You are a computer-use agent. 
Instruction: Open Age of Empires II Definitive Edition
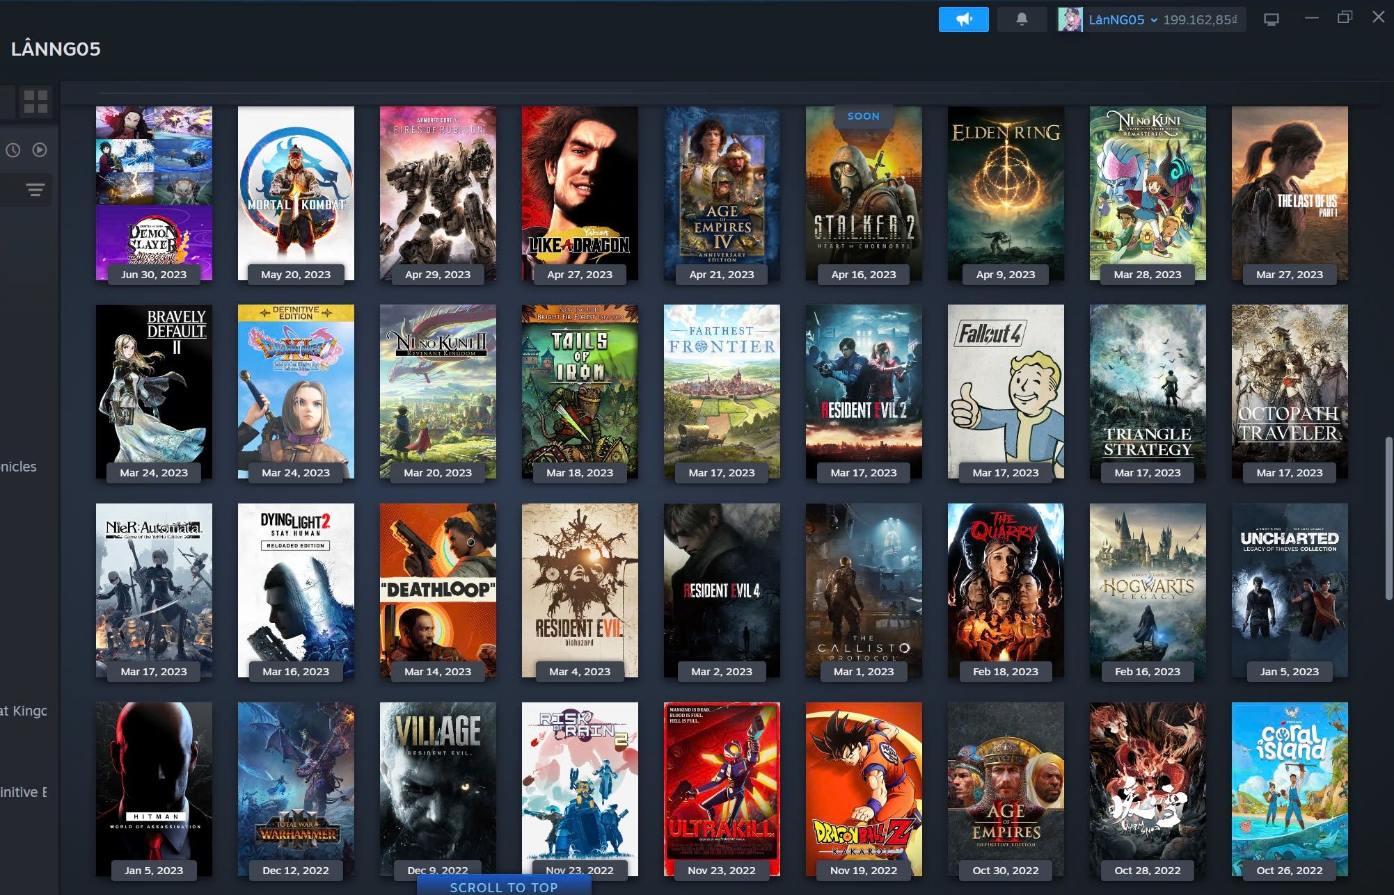tap(1006, 789)
